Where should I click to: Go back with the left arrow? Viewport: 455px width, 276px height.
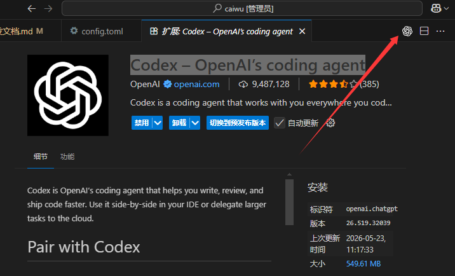tap(32, 9)
